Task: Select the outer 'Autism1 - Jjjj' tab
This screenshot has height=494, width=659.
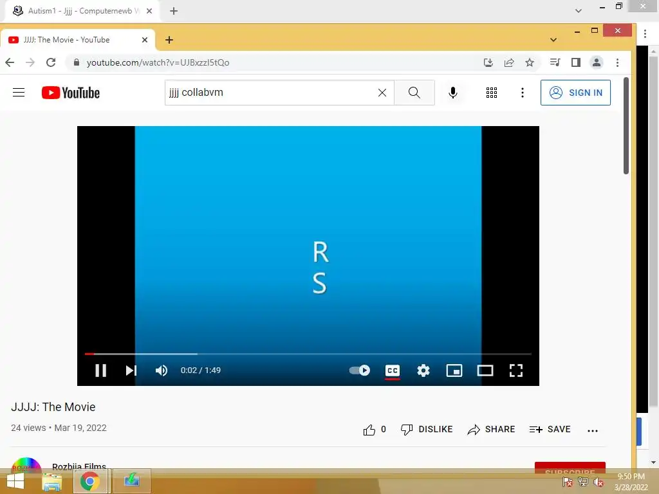Action: pos(82,11)
